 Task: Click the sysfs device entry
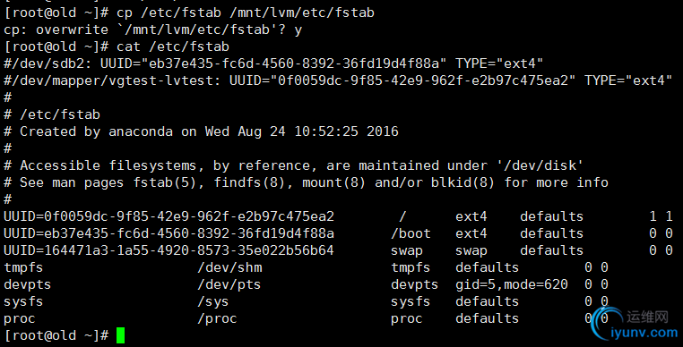click(x=23, y=301)
